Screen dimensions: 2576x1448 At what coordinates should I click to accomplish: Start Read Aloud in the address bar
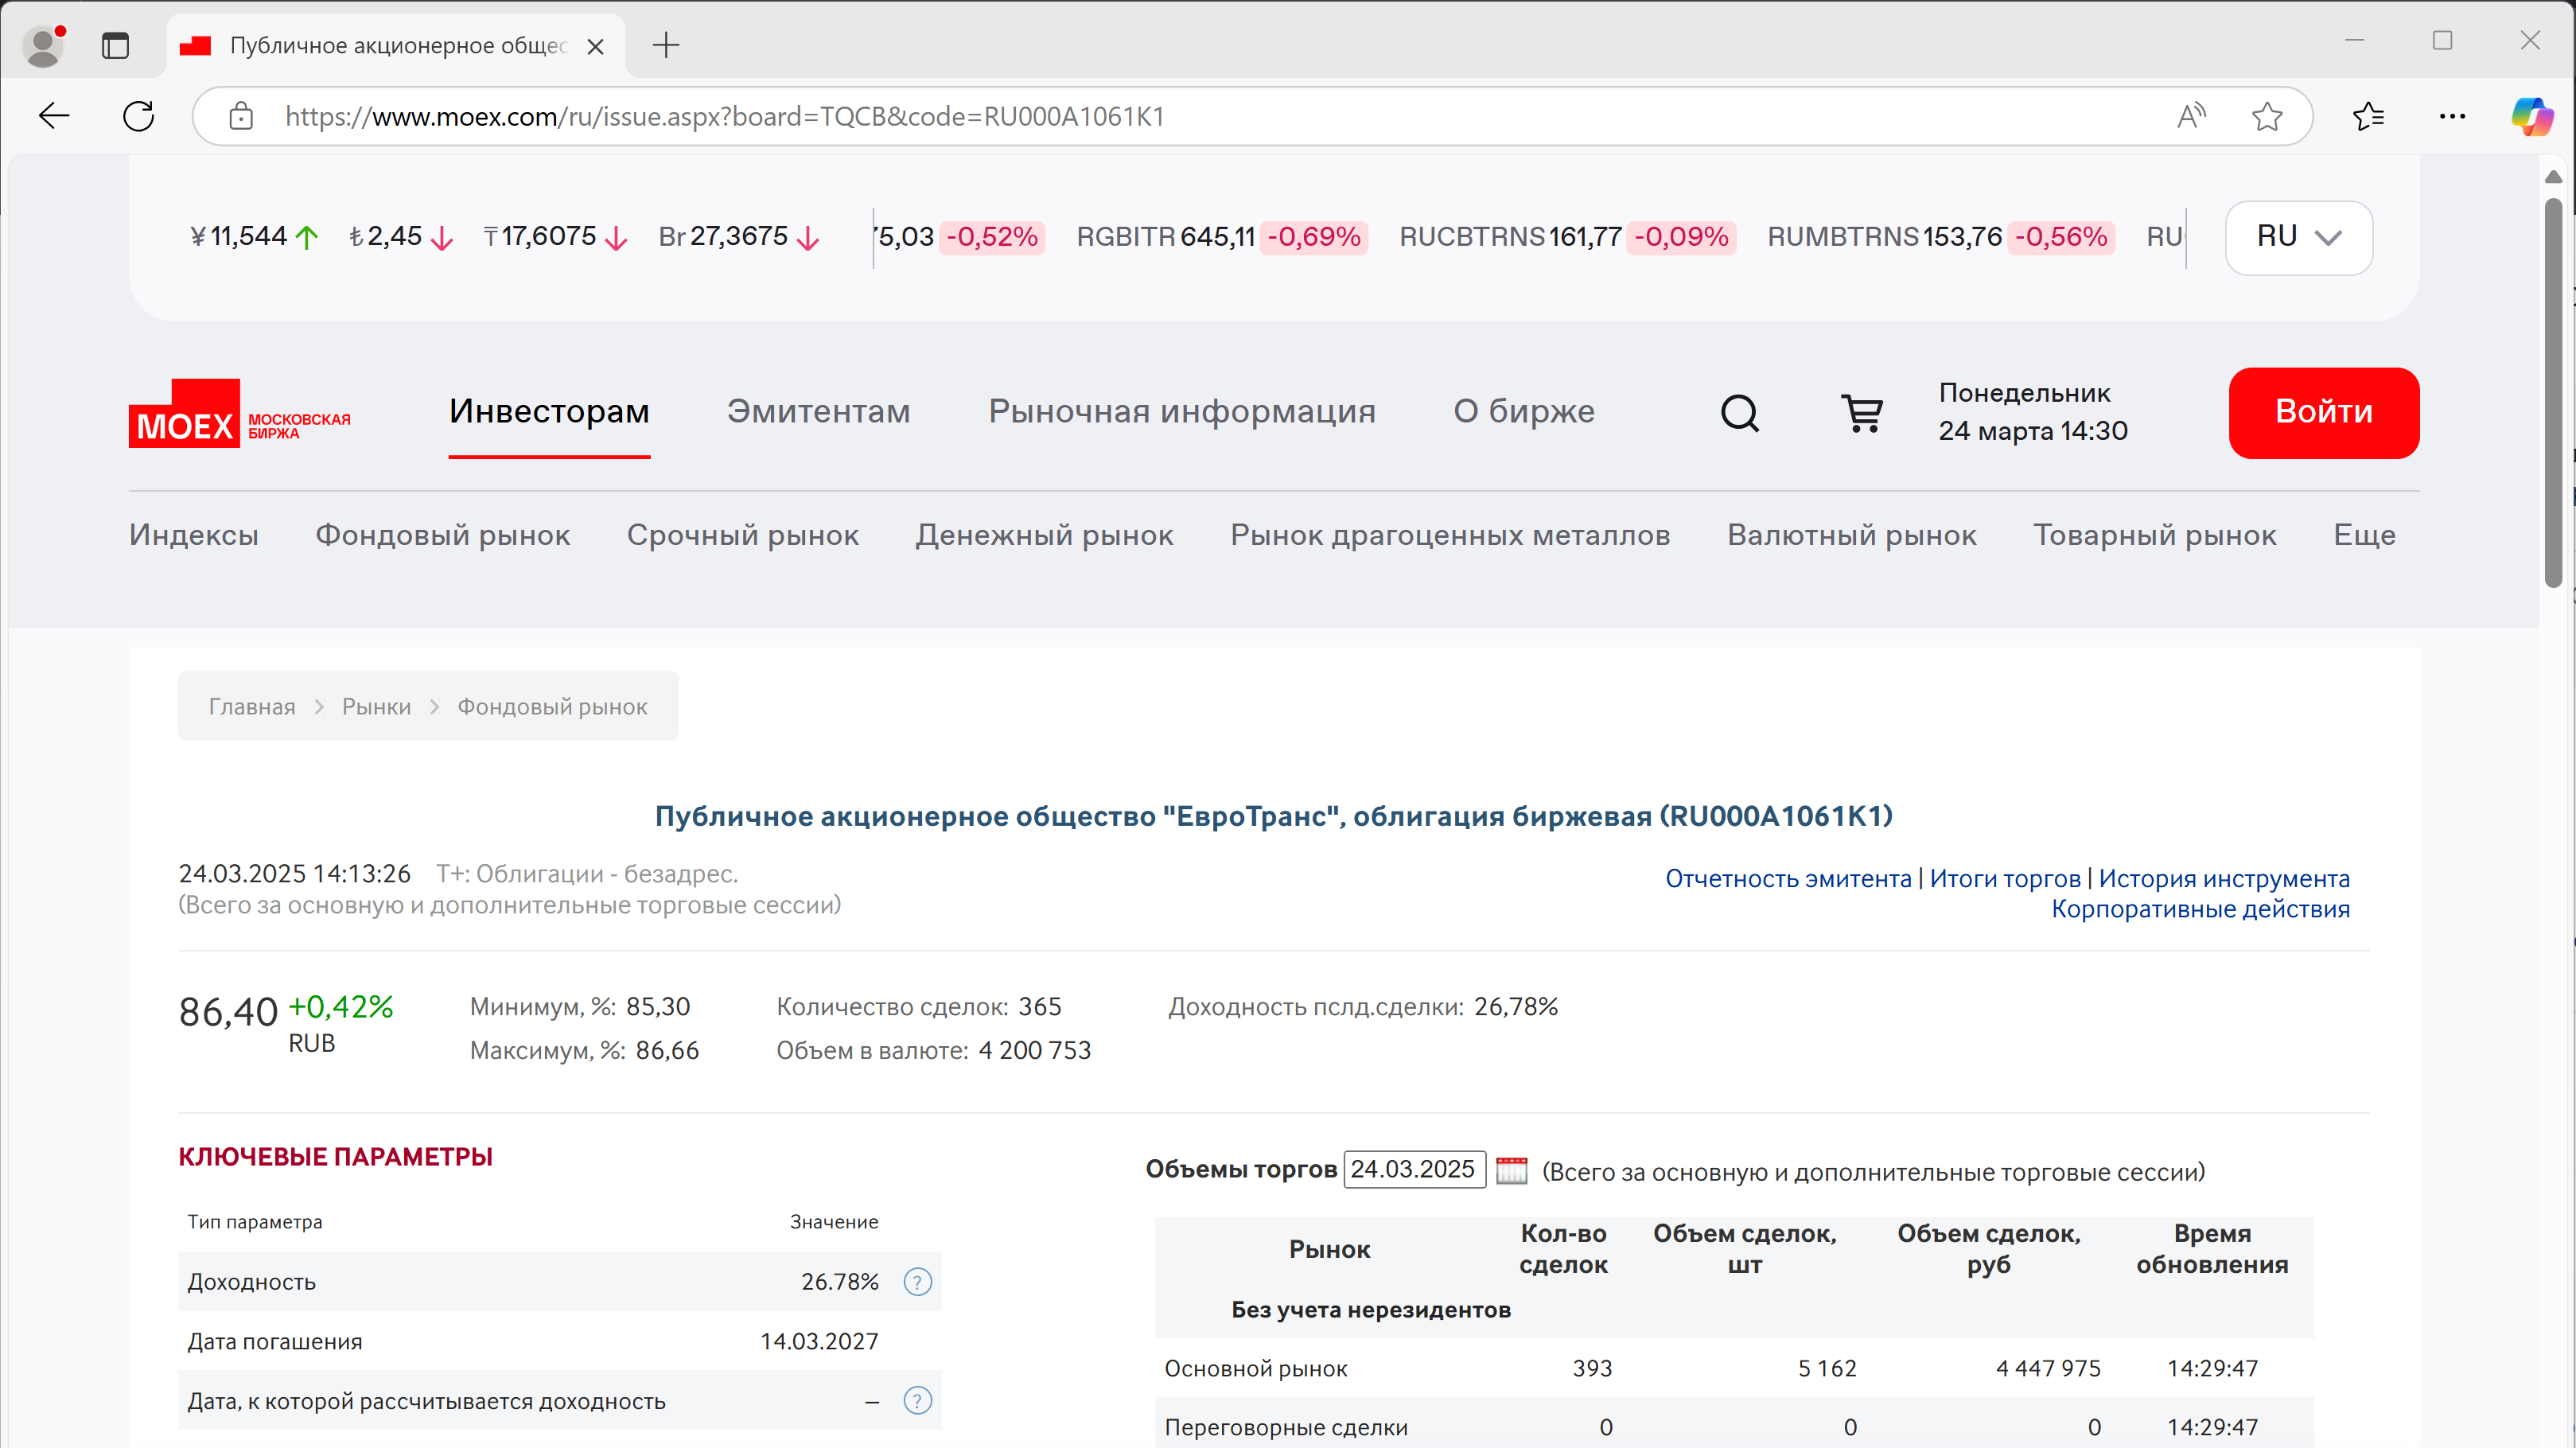point(2190,116)
